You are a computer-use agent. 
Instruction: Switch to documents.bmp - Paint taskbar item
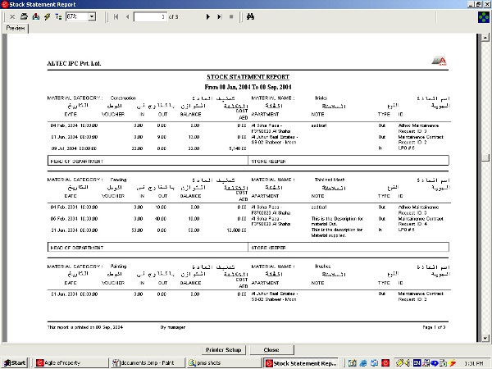coord(148,363)
